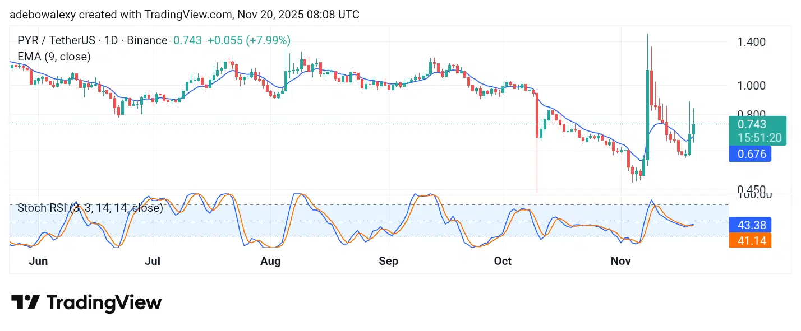The width and height of the screenshot is (801, 331).
Task: Select the Oct marker on time axis
Action: pyautogui.click(x=503, y=261)
